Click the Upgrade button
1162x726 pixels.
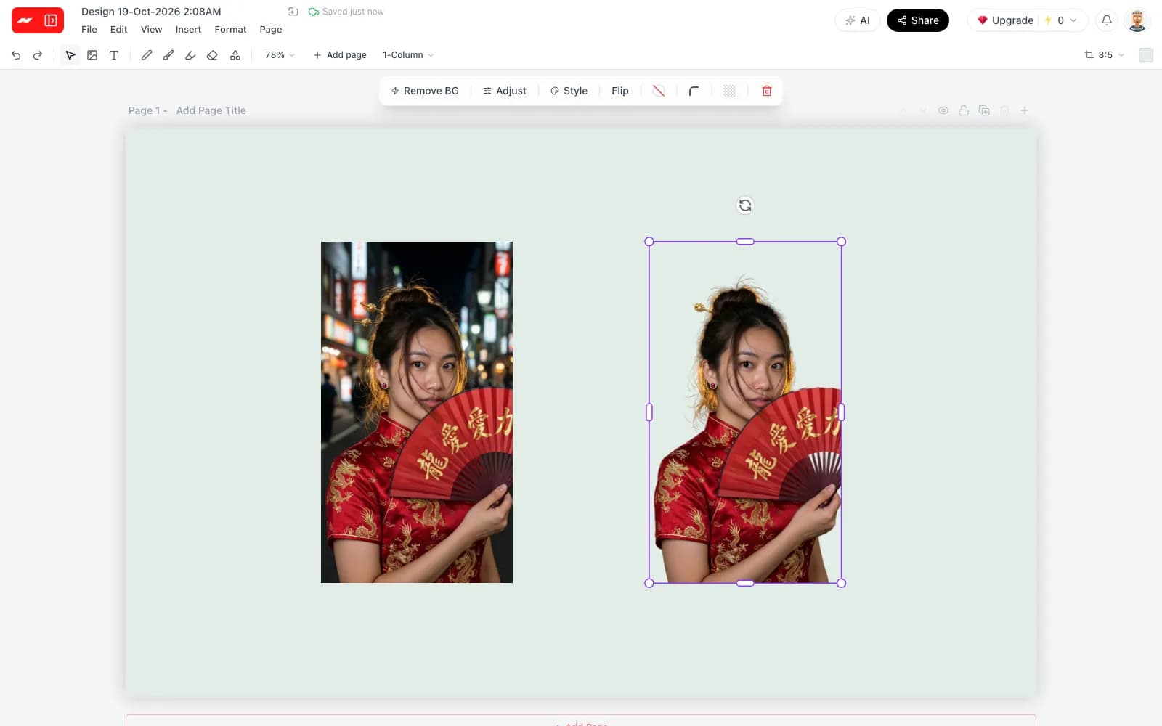[x=1004, y=20]
